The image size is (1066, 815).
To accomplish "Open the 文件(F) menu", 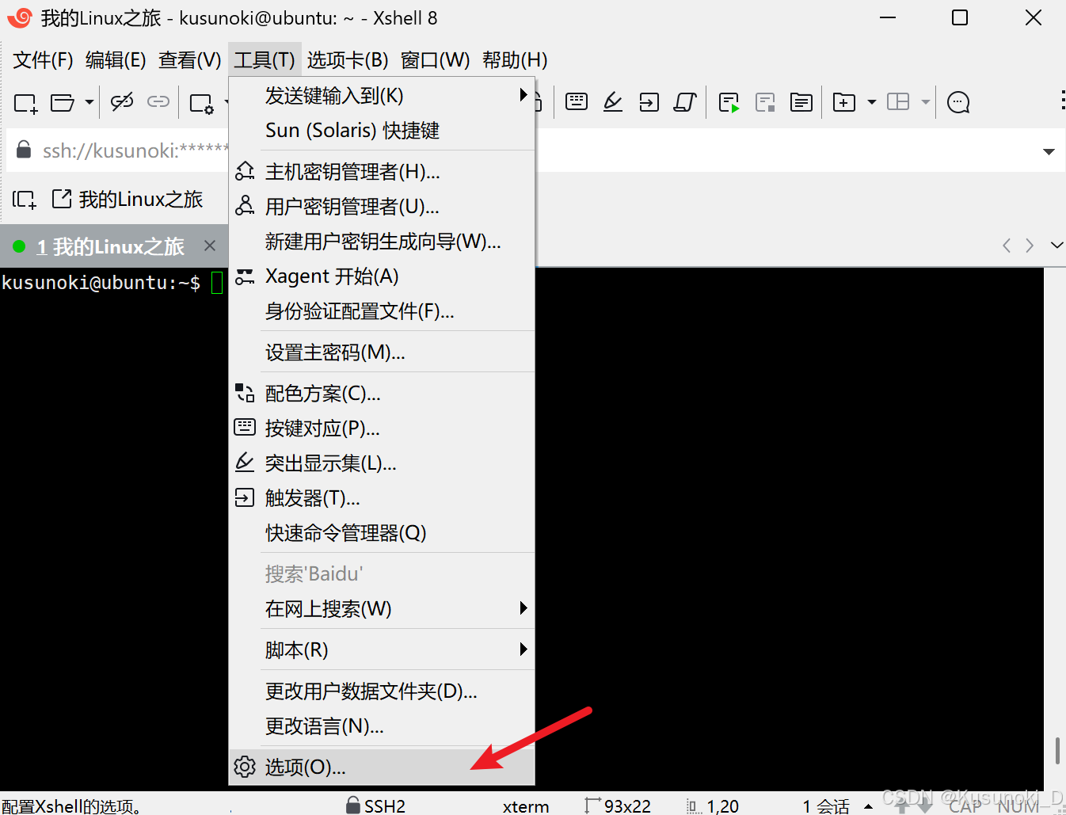I will pos(43,60).
